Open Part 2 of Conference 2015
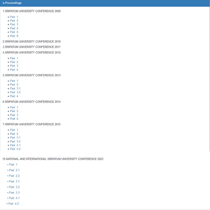Screen dimensions: 210x210 tap(14, 134)
